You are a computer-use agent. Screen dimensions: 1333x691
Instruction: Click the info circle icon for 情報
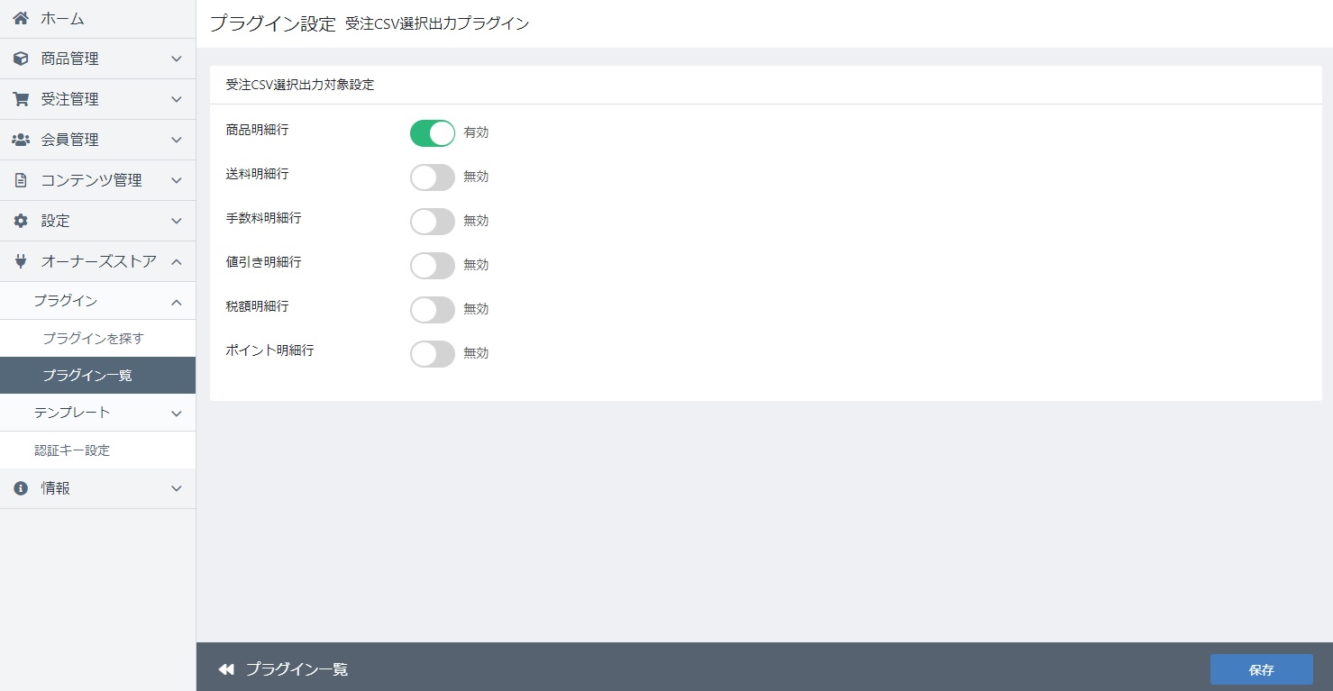pos(21,488)
